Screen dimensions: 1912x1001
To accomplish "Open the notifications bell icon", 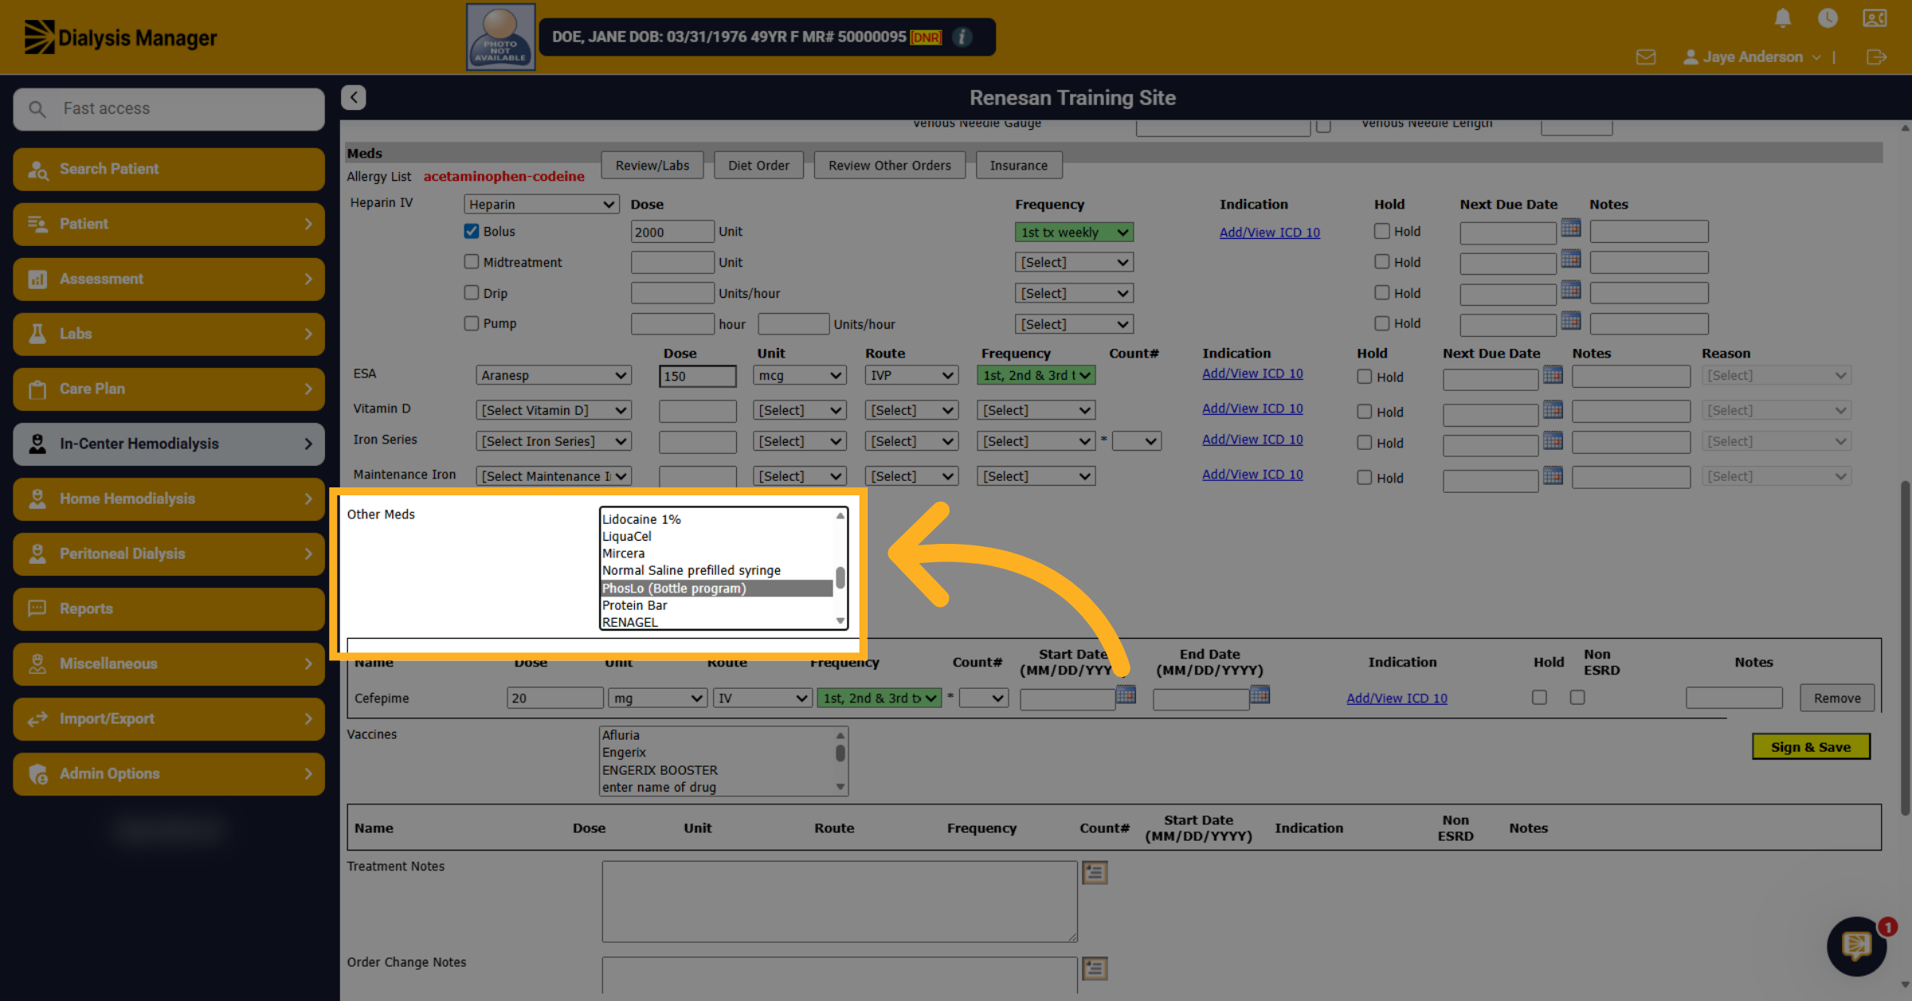I will tap(1783, 18).
